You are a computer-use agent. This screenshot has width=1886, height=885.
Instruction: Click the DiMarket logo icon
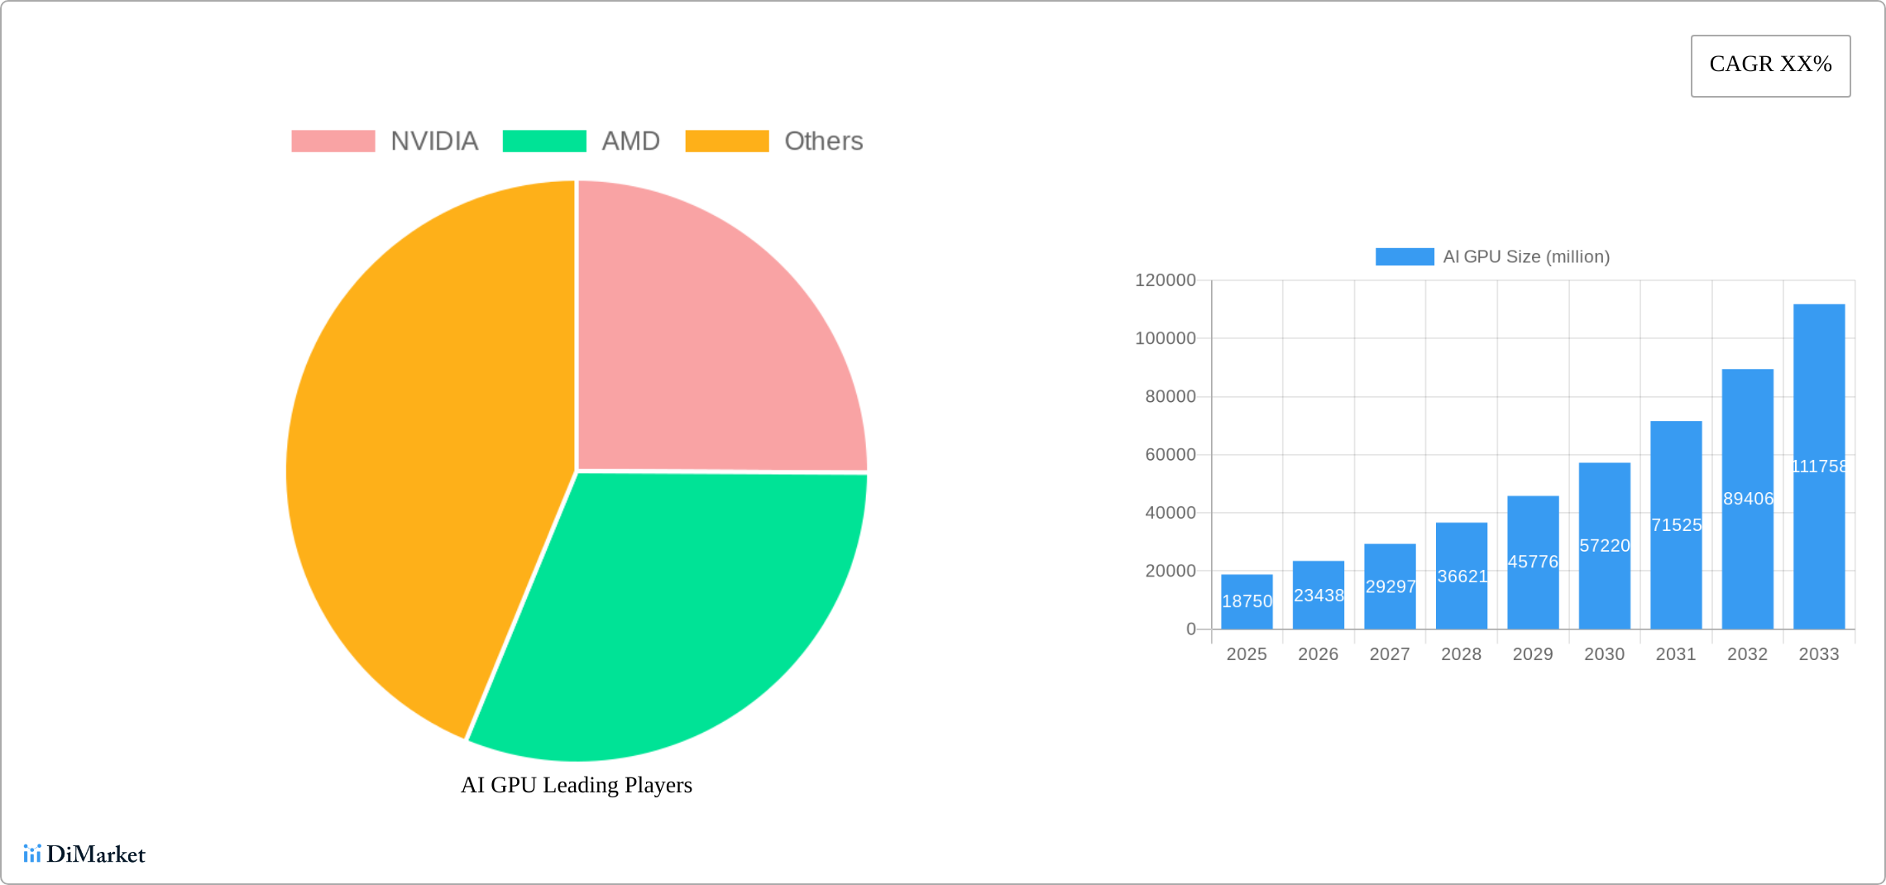[31, 854]
